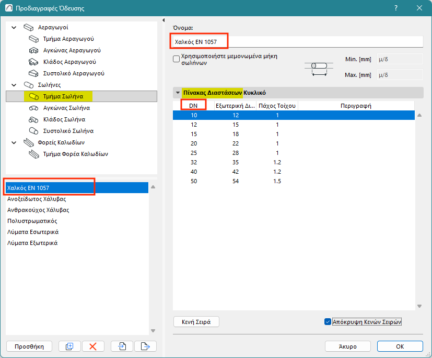Viewport: 432px width, 358px height.
Task: Collapse the Αεραγωγοί tree group
Action: click(x=14, y=27)
